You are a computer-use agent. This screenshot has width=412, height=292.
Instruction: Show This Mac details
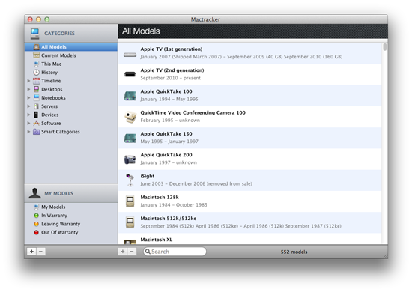(71, 64)
